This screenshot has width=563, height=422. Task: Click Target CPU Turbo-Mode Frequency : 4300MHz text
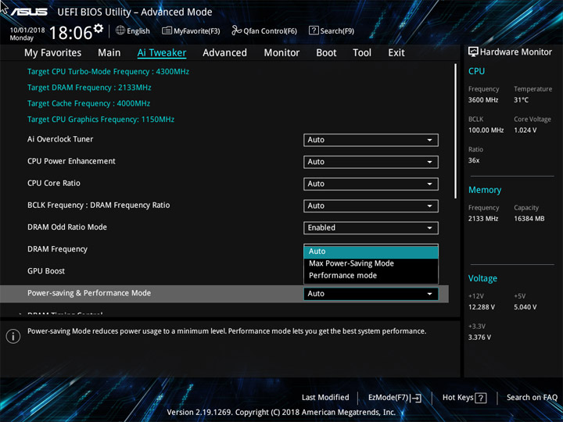(108, 71)
